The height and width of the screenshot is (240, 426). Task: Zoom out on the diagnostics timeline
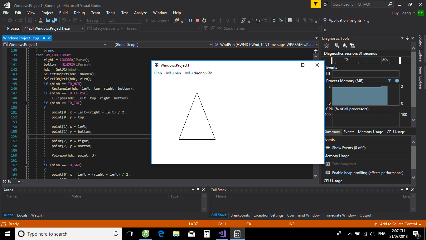pos(345,46)
